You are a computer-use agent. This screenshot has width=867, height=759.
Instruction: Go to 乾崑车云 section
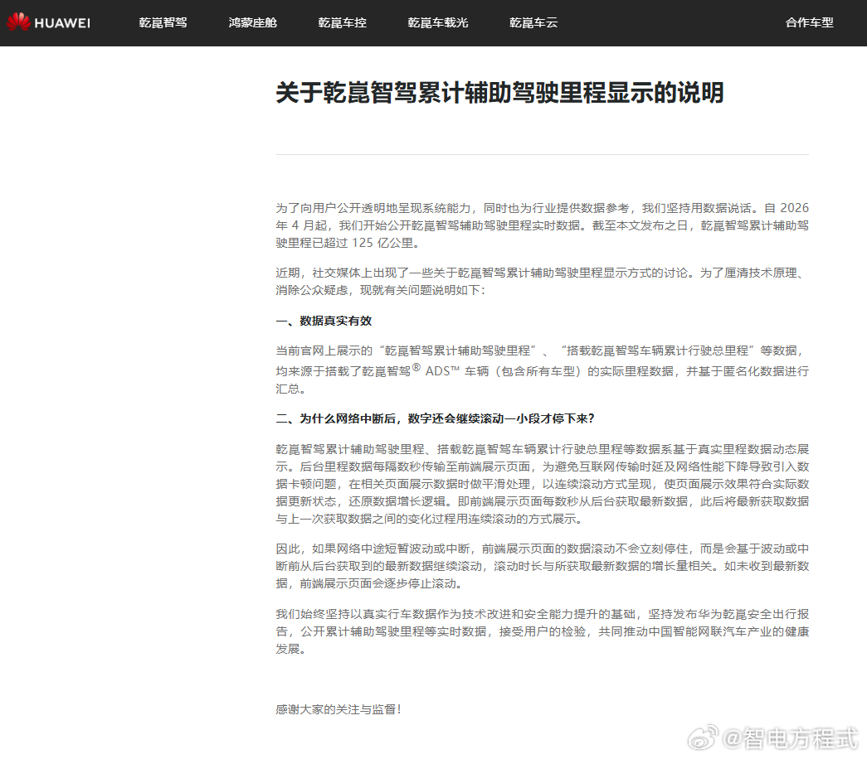(533, 22)
